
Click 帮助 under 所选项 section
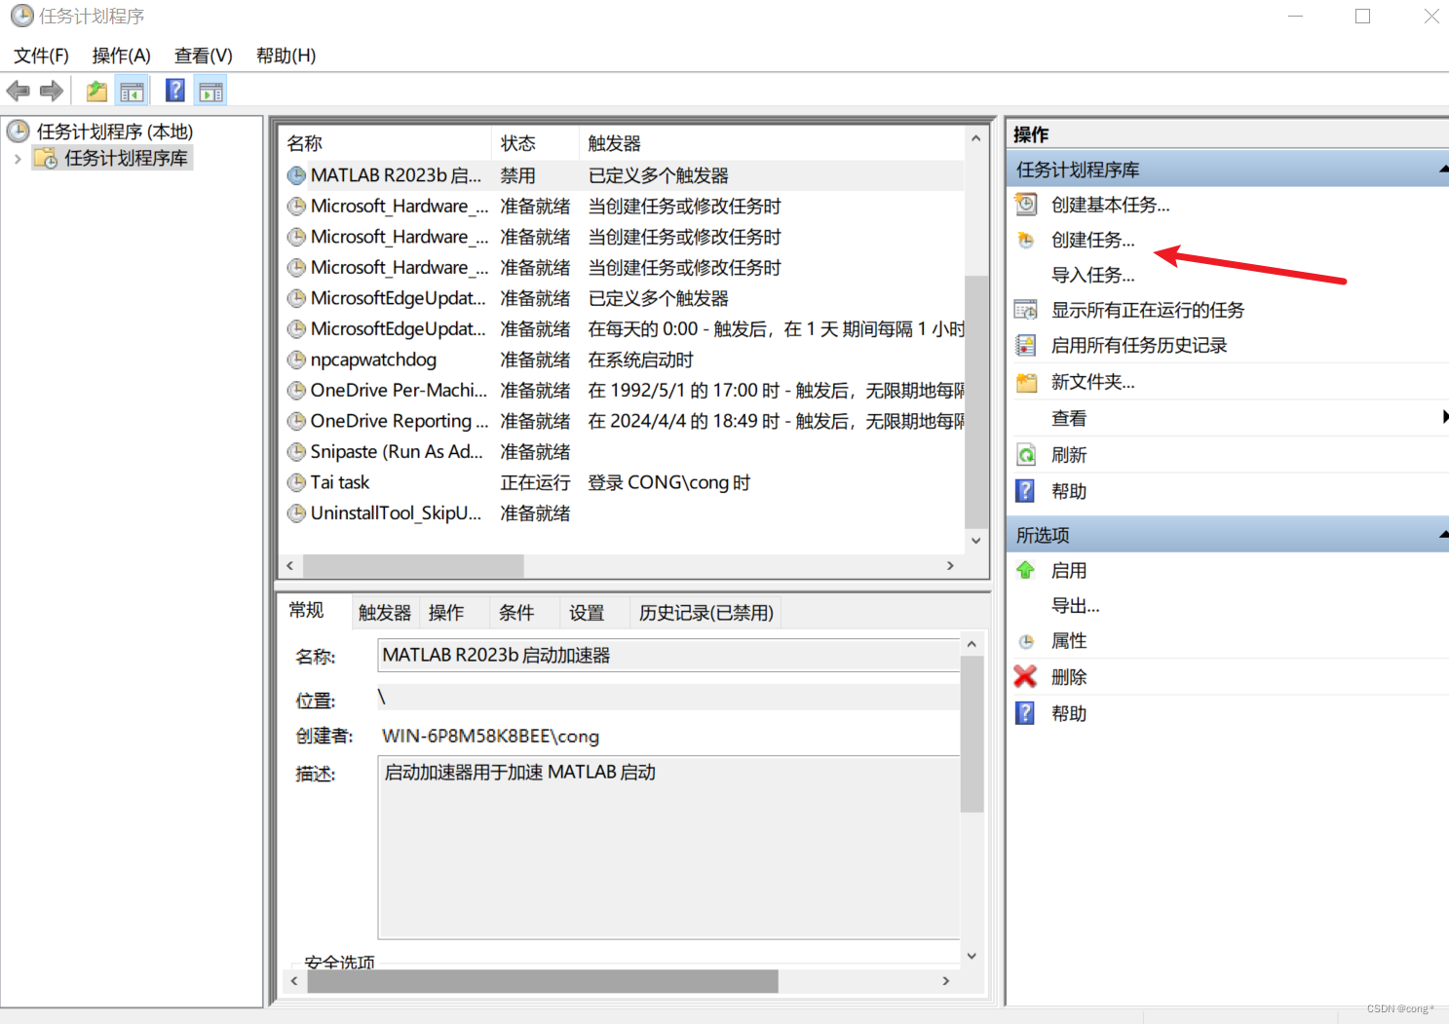click(1068, 713)
